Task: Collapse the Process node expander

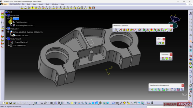Action: click(8, 19)
